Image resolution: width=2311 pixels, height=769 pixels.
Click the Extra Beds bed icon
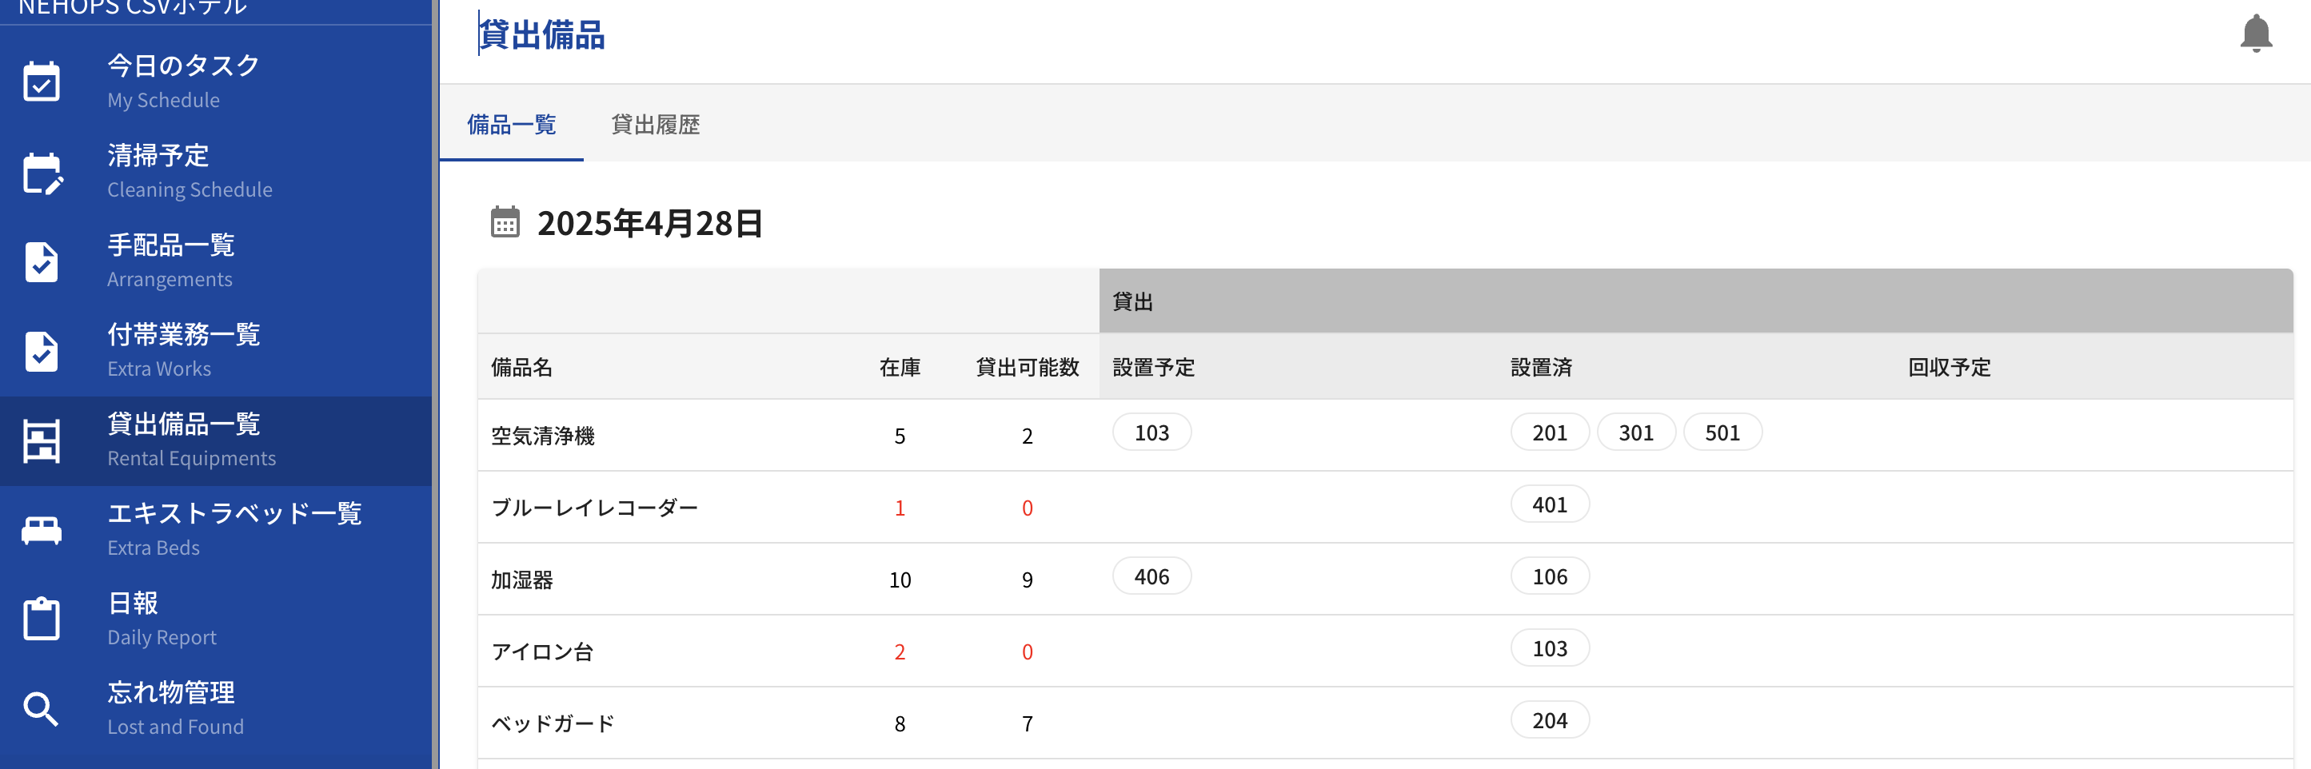click(x=42, y=530)
